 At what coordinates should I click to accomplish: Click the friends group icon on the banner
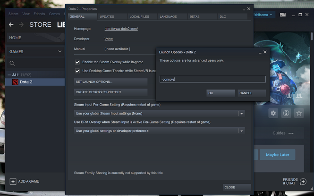tap(299, 96)
